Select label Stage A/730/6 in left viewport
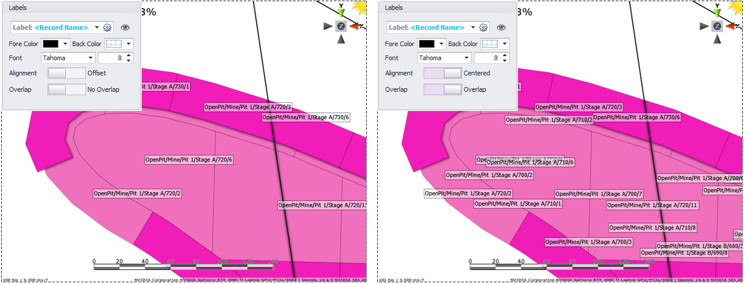The image size is (744, 284). pyautogui.click(x=306, y=117)
